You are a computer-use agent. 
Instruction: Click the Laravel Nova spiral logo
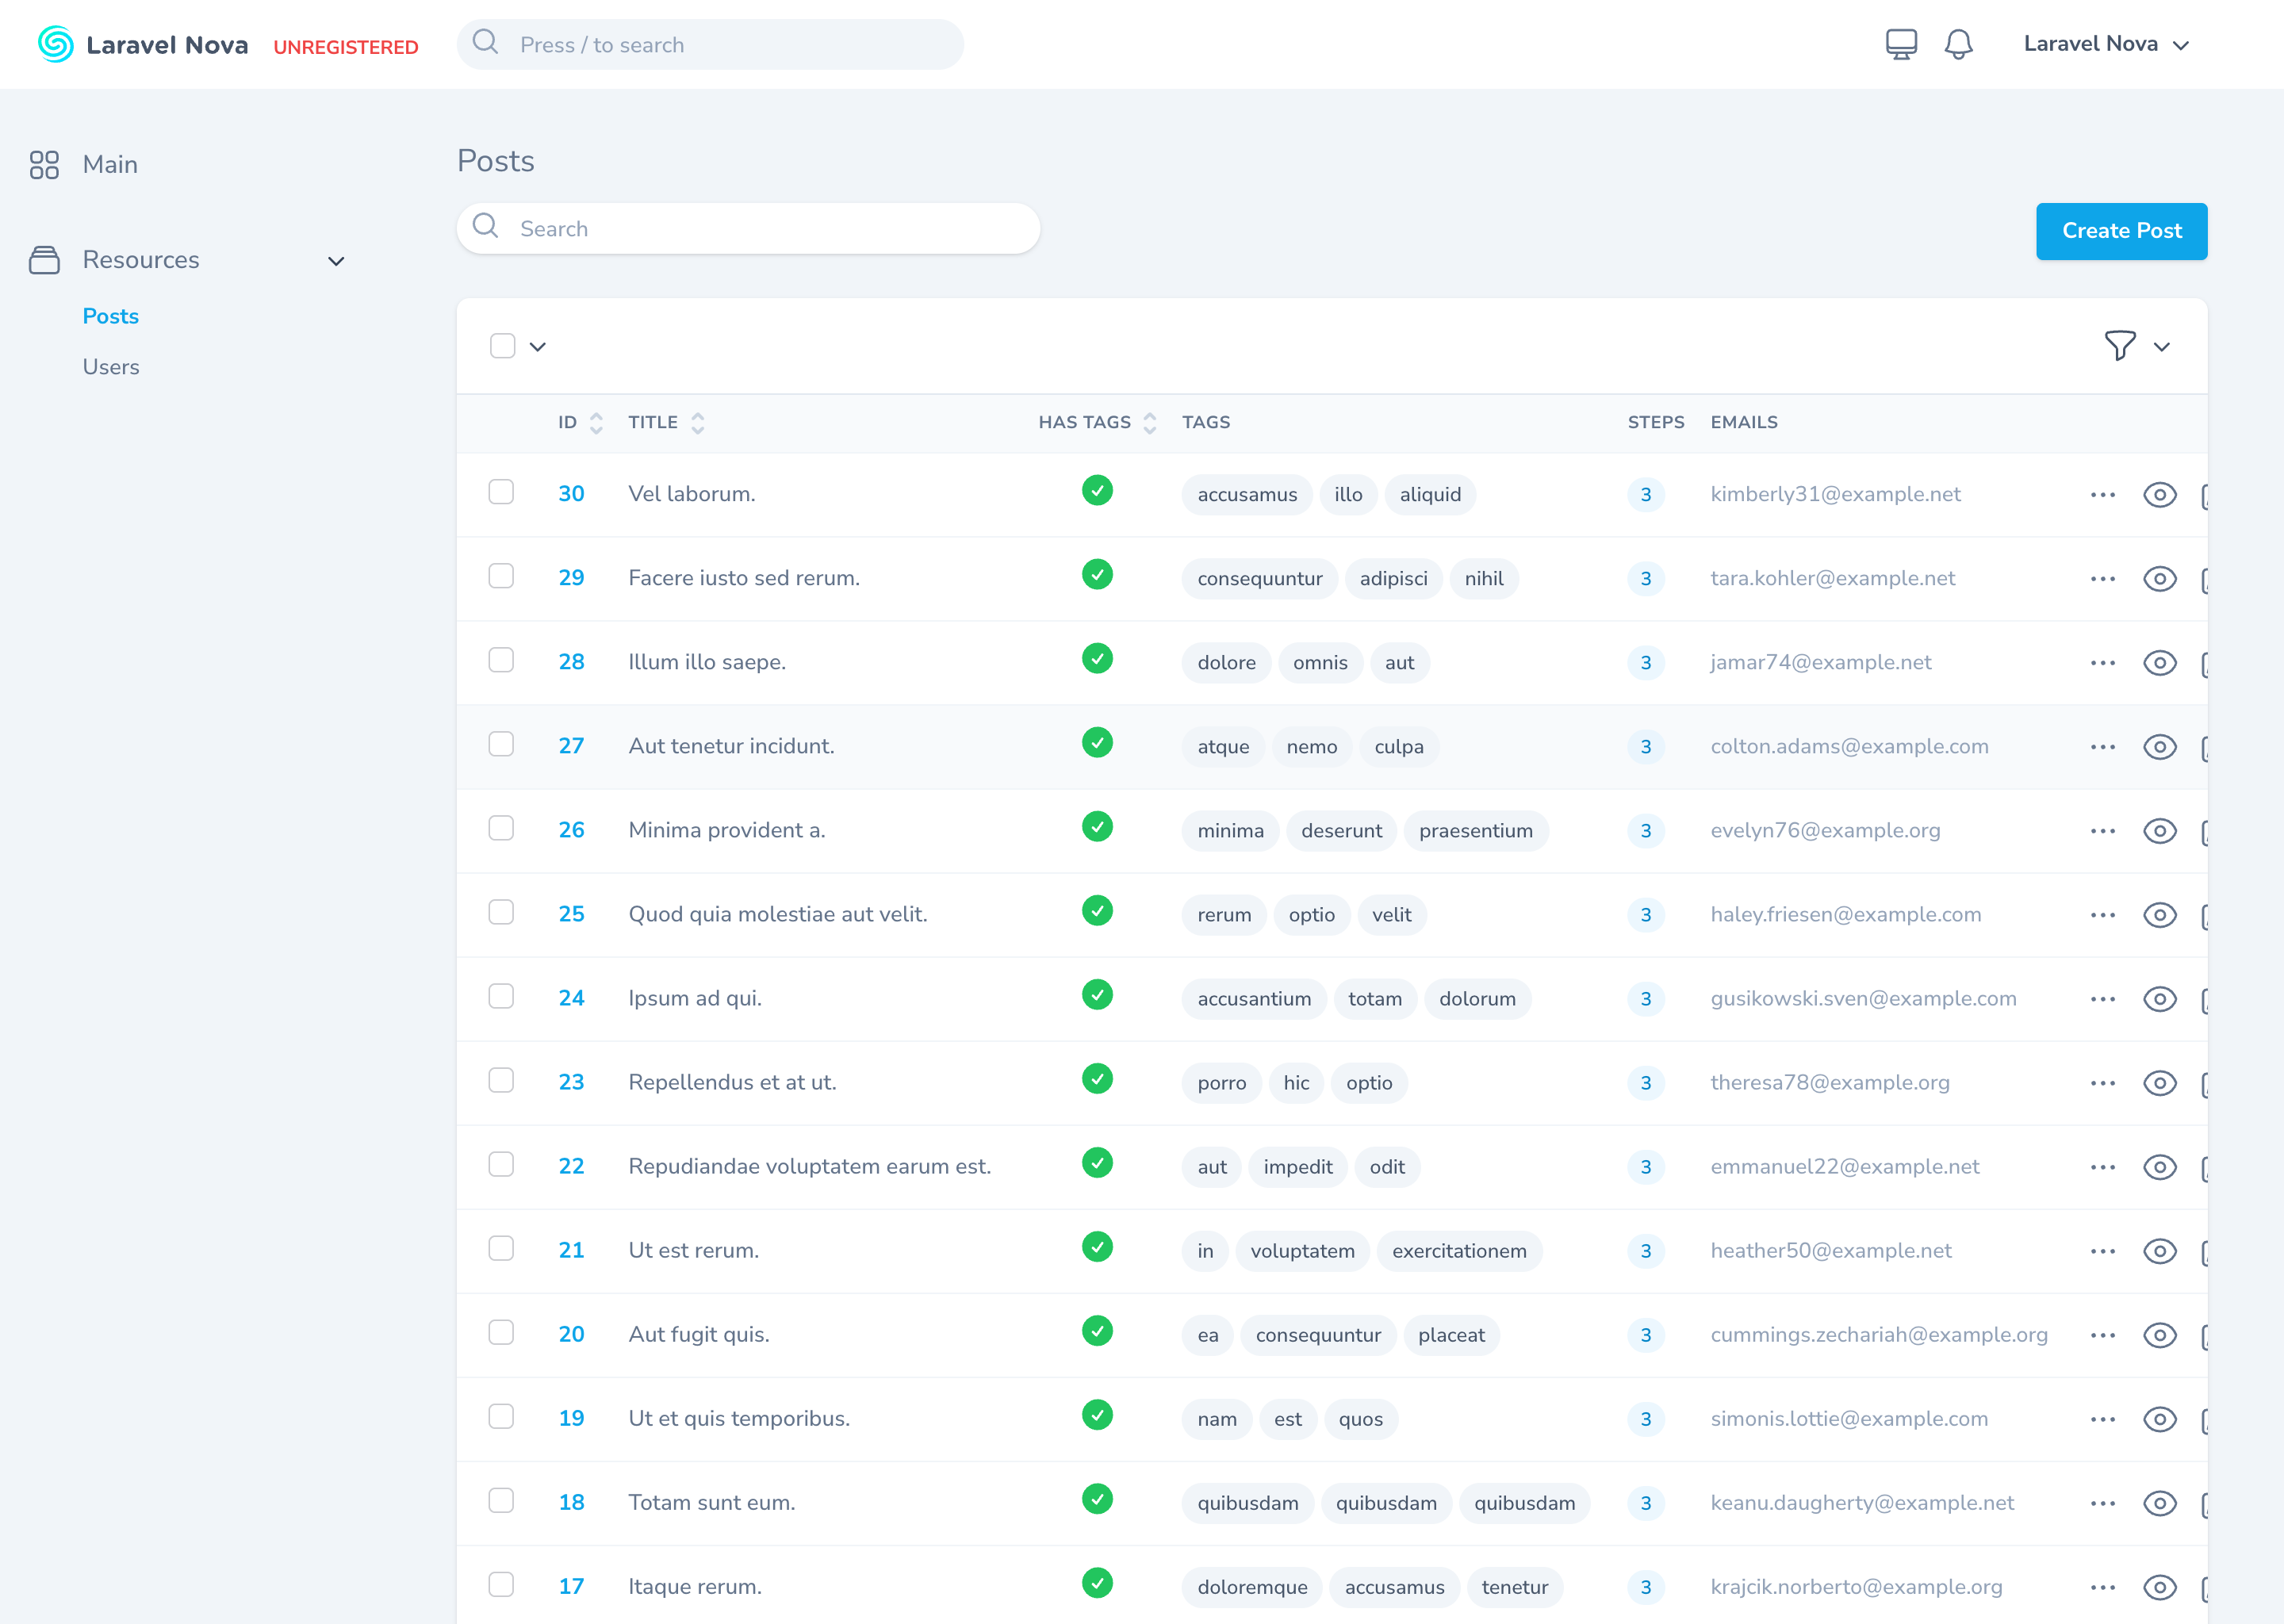pos(56,45)
